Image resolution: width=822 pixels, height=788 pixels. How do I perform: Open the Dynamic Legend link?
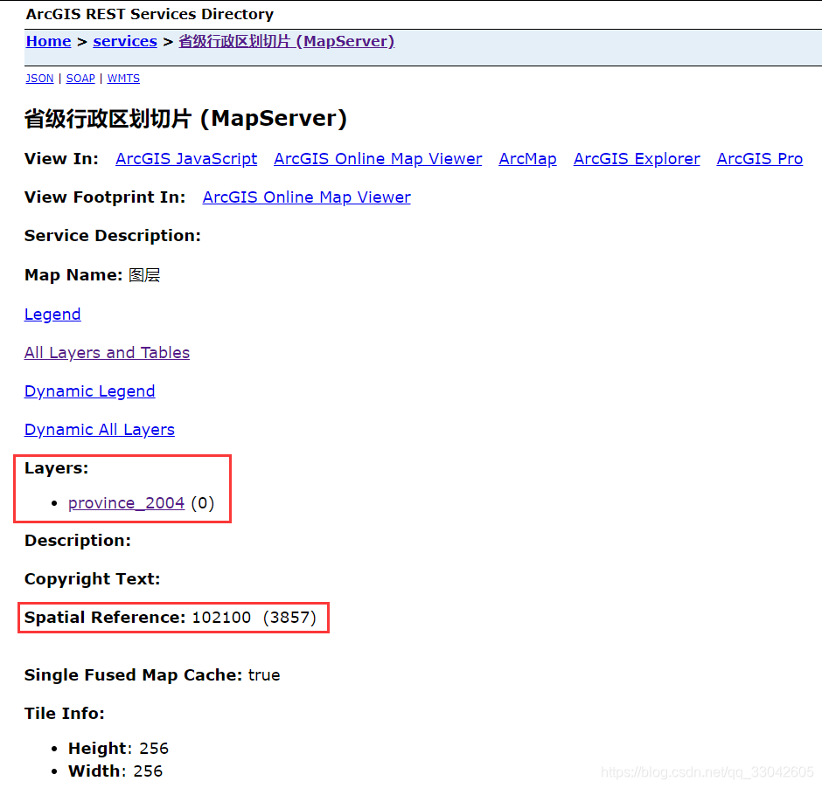pos(90,391)
